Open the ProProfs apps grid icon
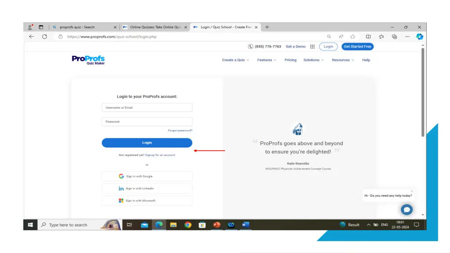This screenshot has height=253, width=450. click(312, 47)
